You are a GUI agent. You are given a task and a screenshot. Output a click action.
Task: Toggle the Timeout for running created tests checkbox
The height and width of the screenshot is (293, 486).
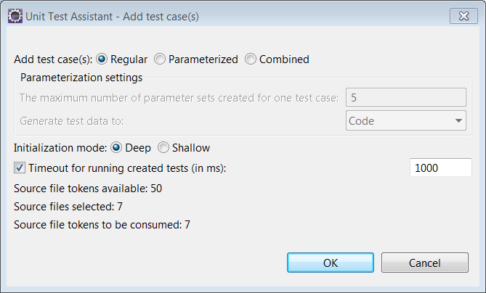click(x=20, y=168)
